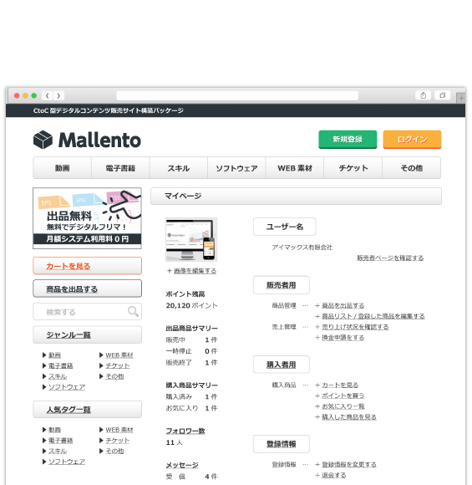Open the その他 category tab
Screen dimensions: 472x485
coord(411,168)
